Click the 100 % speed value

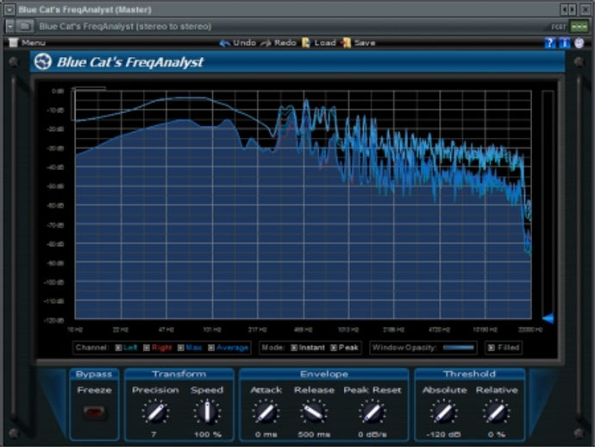tap(208, 434)
